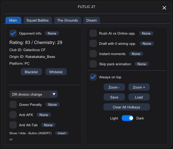The height and width of the screenshot is (149, 173).
Task: Click the Zoom + button
Action: coord(139,87)
